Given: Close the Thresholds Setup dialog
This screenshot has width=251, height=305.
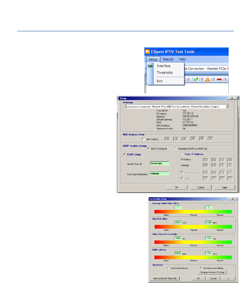Looking at the screenshot, I should coord(233,199).
